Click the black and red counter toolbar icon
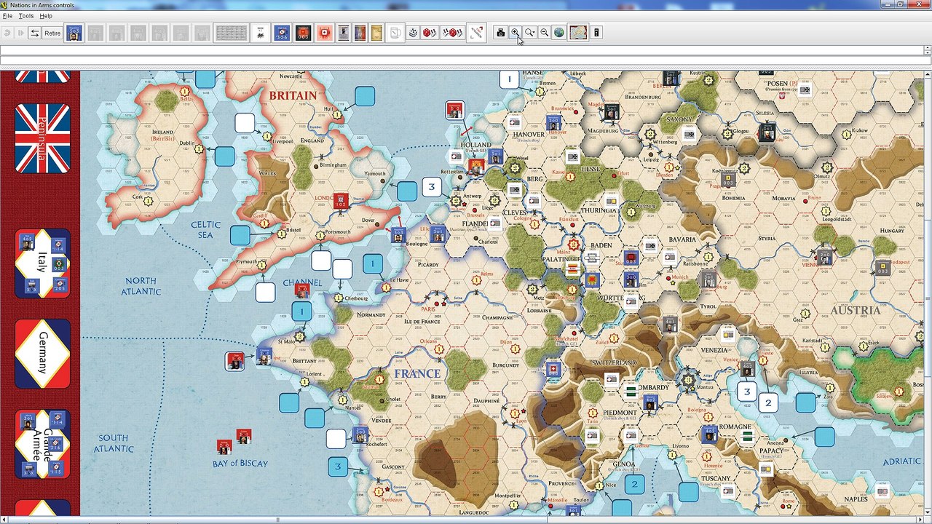 point(303,33)
